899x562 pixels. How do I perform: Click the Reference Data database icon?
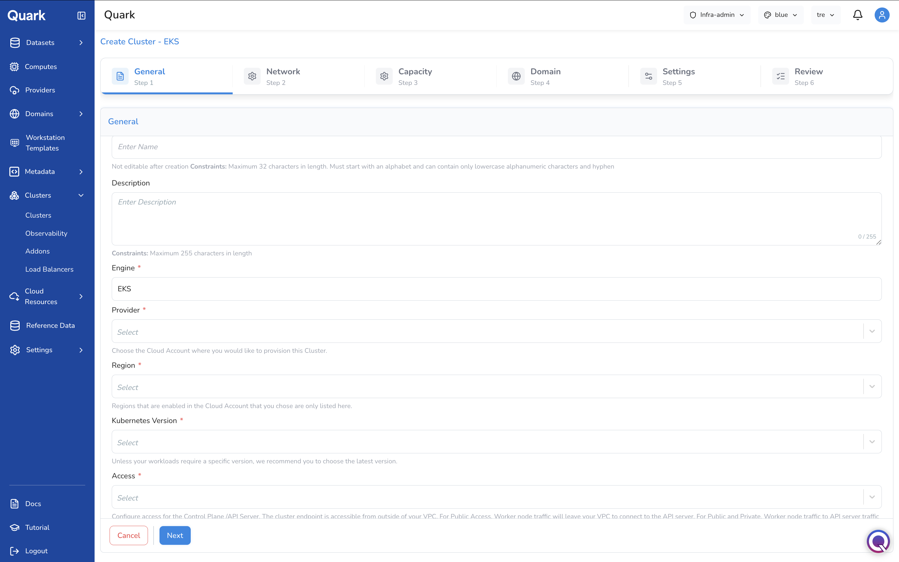pos(15,326)
